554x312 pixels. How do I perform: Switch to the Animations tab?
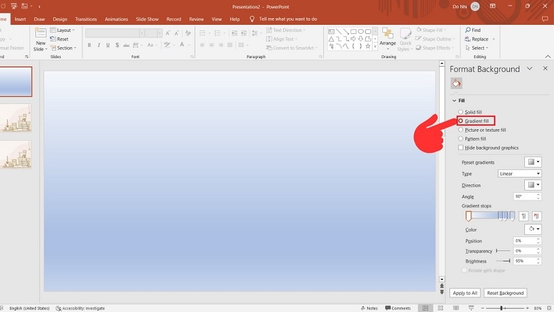click(116, 19)
